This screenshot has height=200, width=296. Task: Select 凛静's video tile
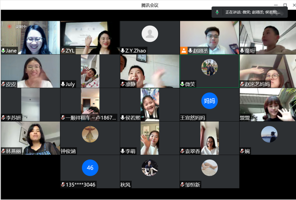pyautogui.click(x=150, y=71)
